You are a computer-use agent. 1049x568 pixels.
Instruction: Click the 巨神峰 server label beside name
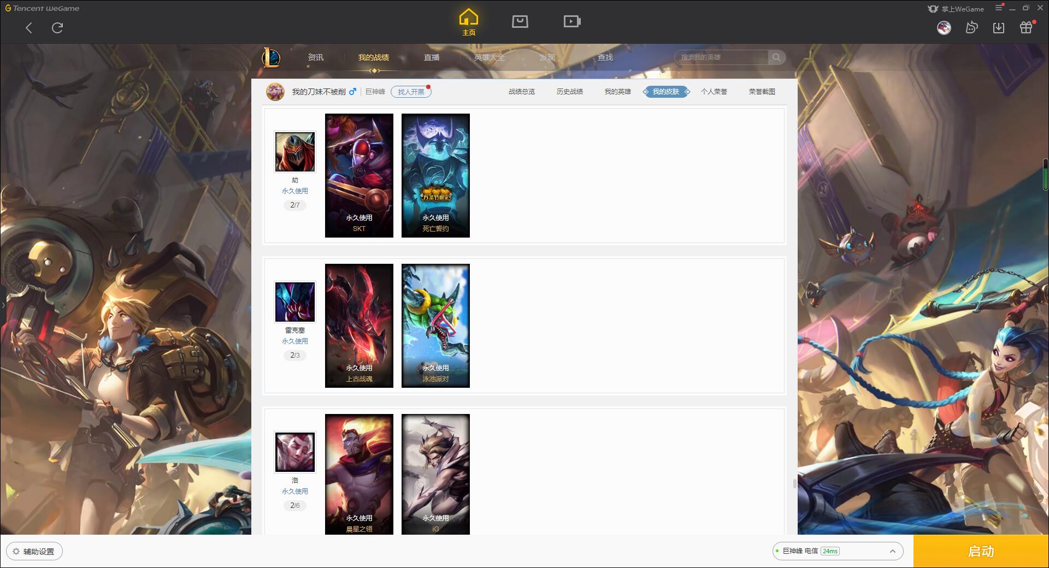[375, 92]
